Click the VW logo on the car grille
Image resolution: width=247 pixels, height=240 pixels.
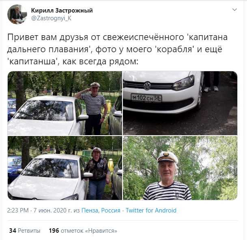[x=147, y=86]
